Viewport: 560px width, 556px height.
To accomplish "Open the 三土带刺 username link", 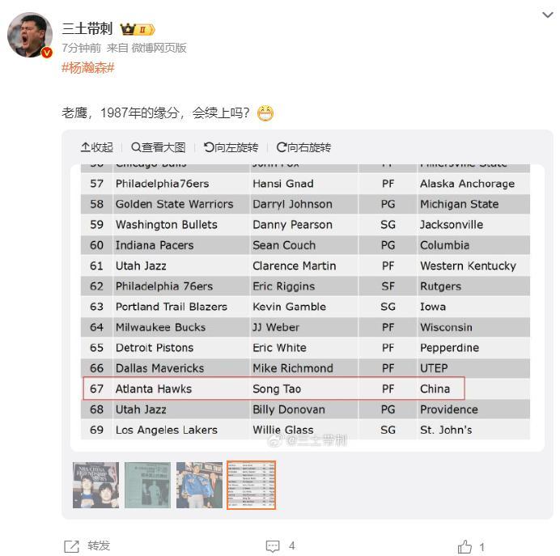I will [x=87, y=29].
